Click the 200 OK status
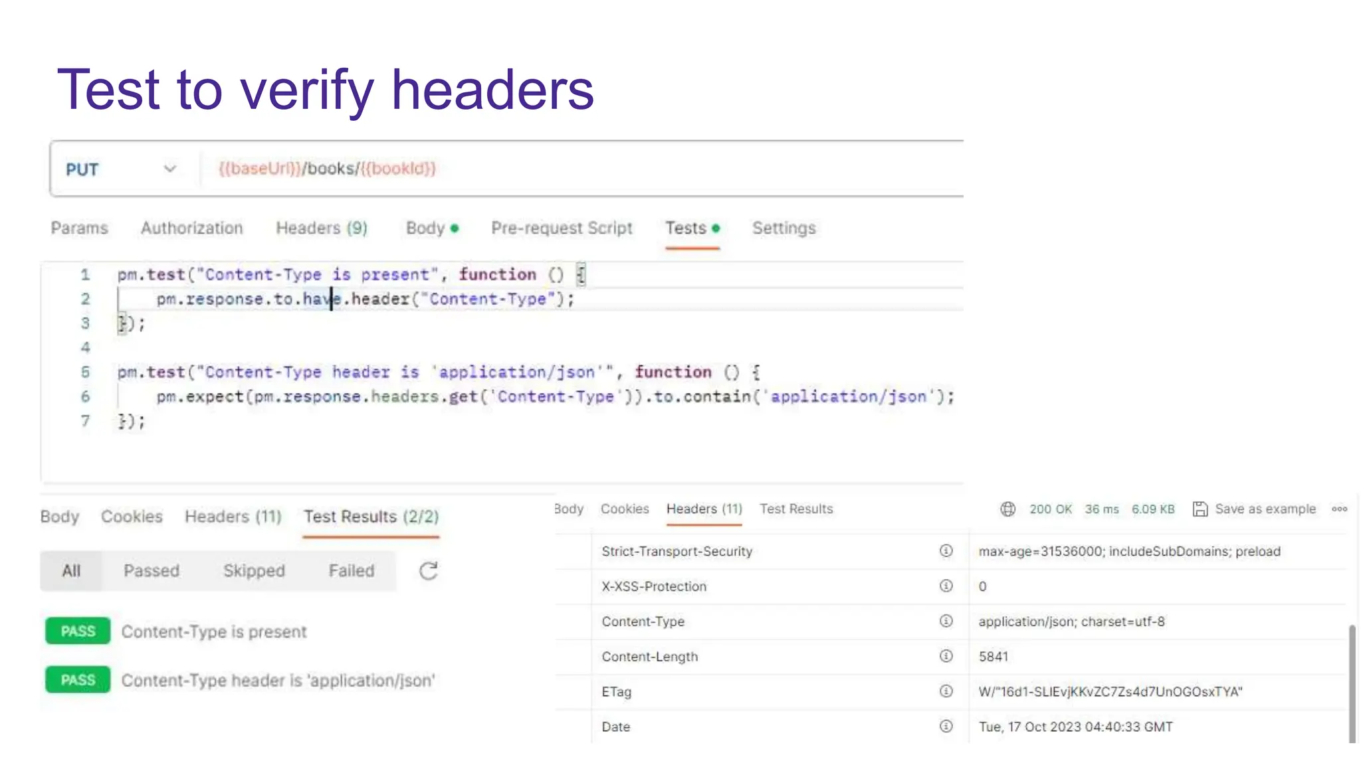The width and height of the screenshot is (1361, 765). [x=1051, y=509]
